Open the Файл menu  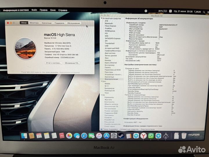click(x=34, y=10)
